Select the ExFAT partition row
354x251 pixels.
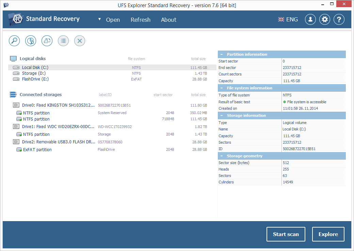[x=112, y=149]
